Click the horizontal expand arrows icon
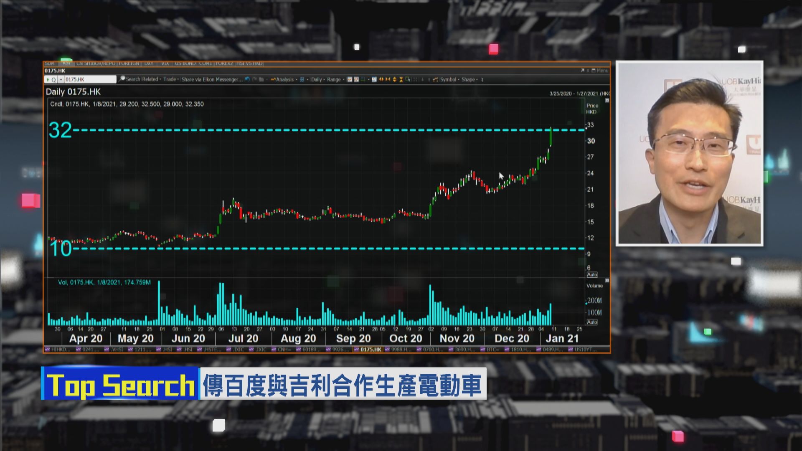The width and height of the screenshot is (802, 451). pyautogui.click(x=381, y=79)
